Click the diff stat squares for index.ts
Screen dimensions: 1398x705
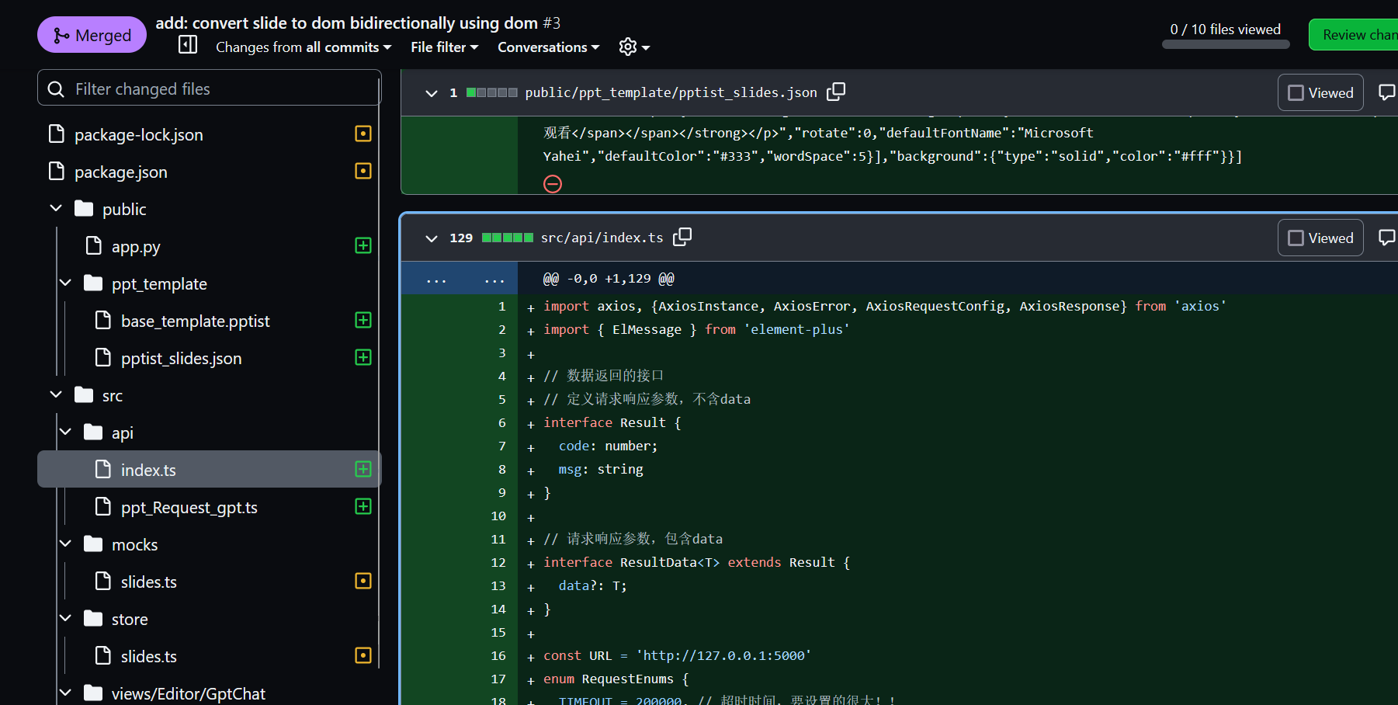(508, 238)
